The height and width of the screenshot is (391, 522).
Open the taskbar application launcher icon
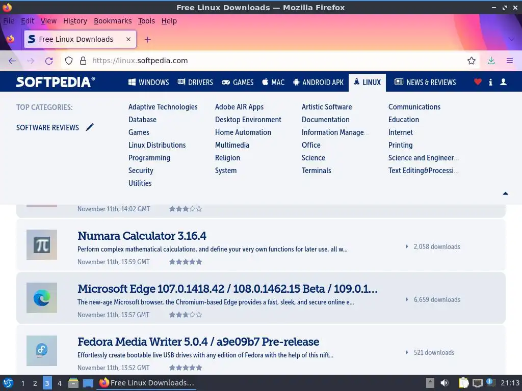8,383
